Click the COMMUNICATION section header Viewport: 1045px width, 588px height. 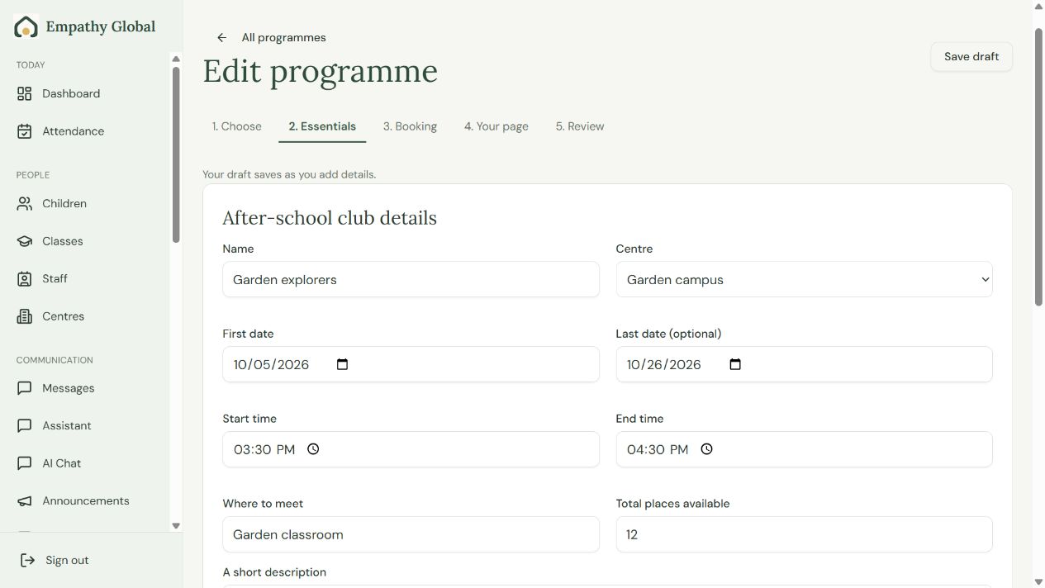(x=55, y=360)
